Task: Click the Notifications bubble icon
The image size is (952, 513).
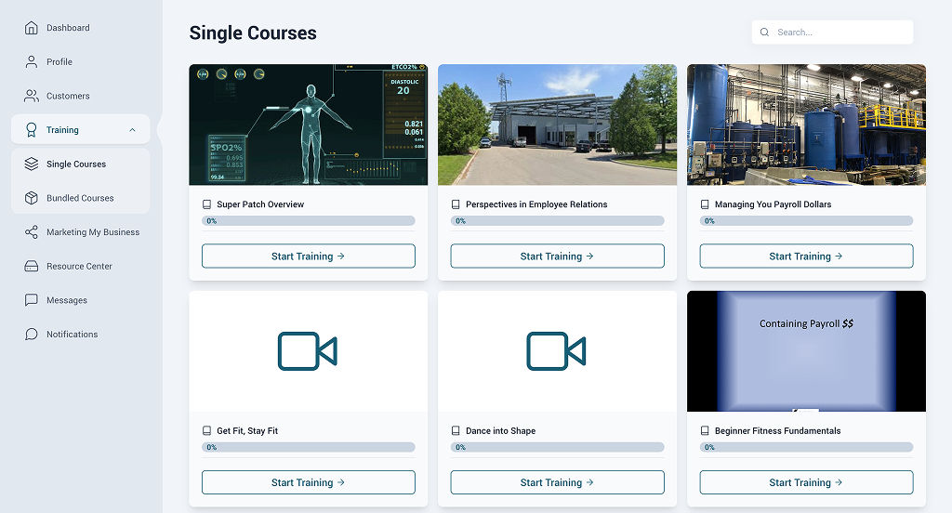Action: pos(32,335)
